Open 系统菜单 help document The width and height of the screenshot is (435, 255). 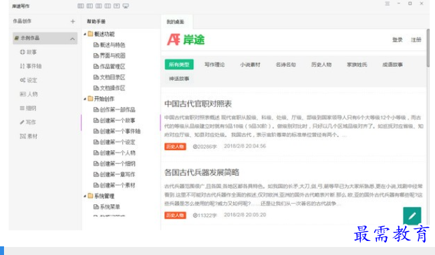coord(107,207)
